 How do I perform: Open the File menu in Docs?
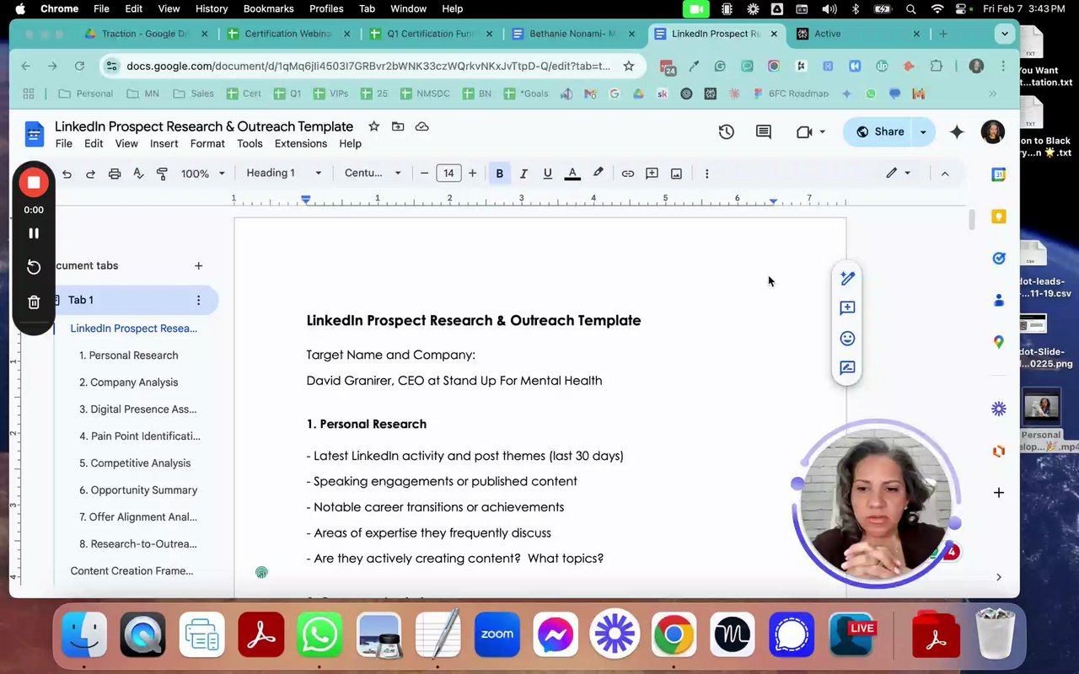[x=64, y=143]
